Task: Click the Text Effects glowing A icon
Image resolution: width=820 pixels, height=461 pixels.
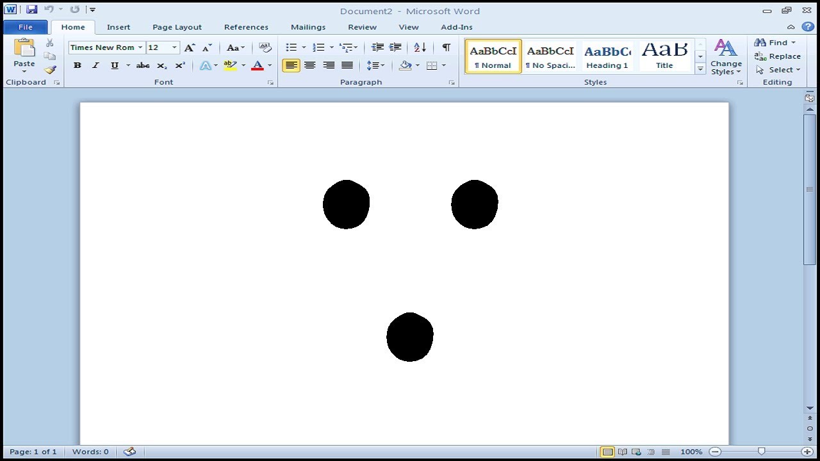Action: [x=205, y=65]
